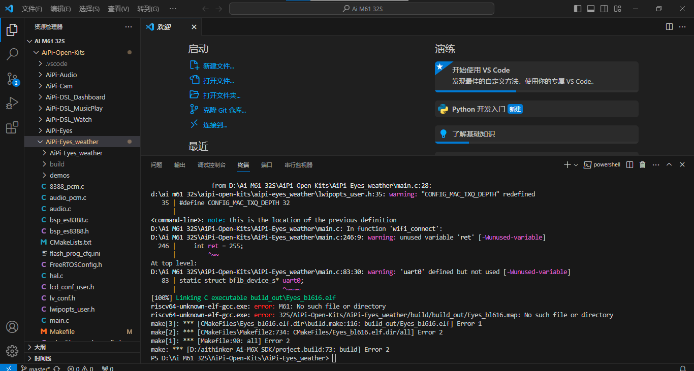This screenshot has height=371, width=694.
Task: Open the Explorer view in activity bar
Action: point(12,30)
